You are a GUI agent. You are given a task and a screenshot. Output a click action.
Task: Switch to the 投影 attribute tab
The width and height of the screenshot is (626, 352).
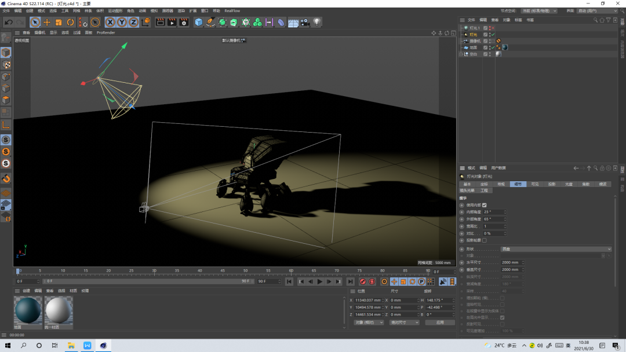(x=552, y=184)
